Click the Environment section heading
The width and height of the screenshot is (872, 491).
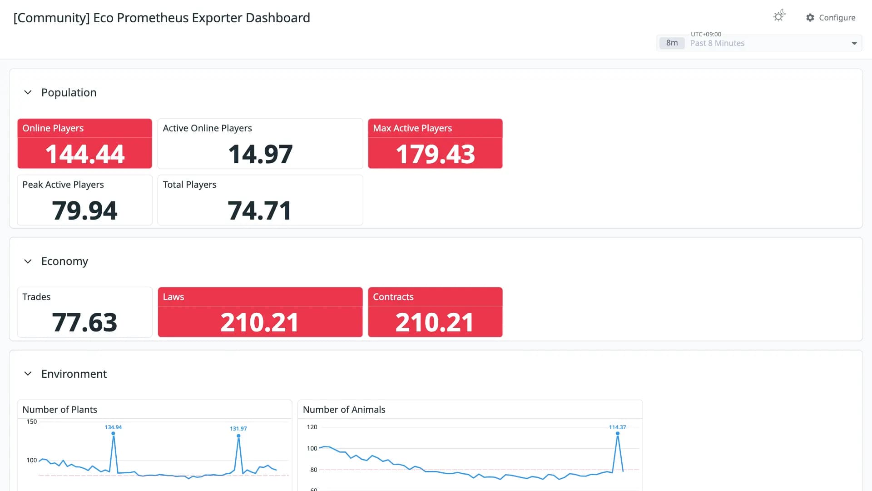[74, 374]
